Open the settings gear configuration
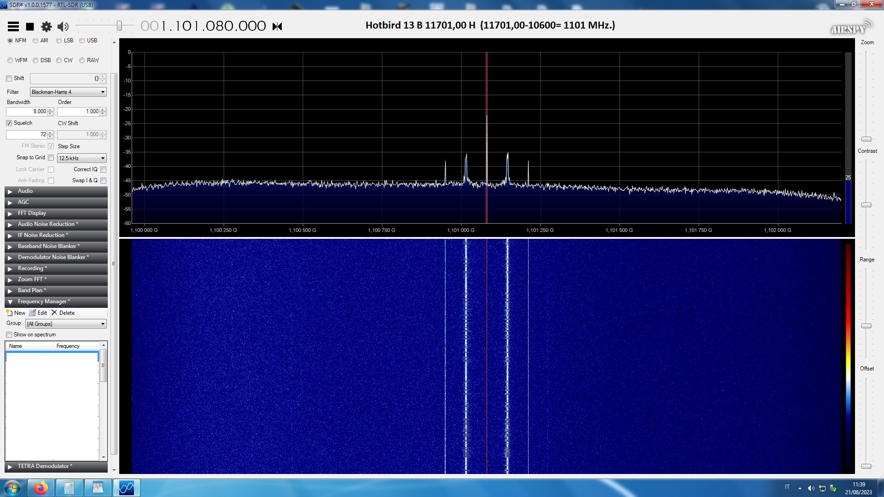 coord(47,27)
